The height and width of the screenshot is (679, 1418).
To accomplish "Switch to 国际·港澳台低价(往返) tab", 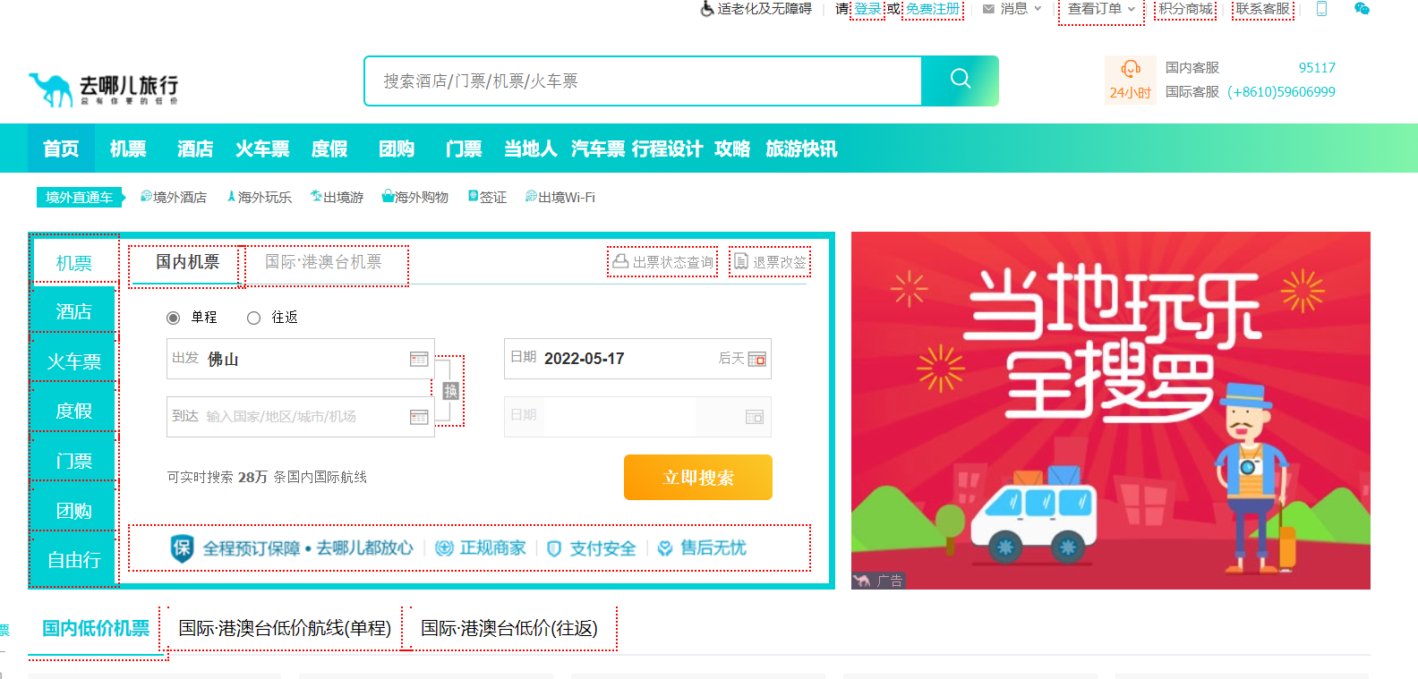I will (509, 628).
